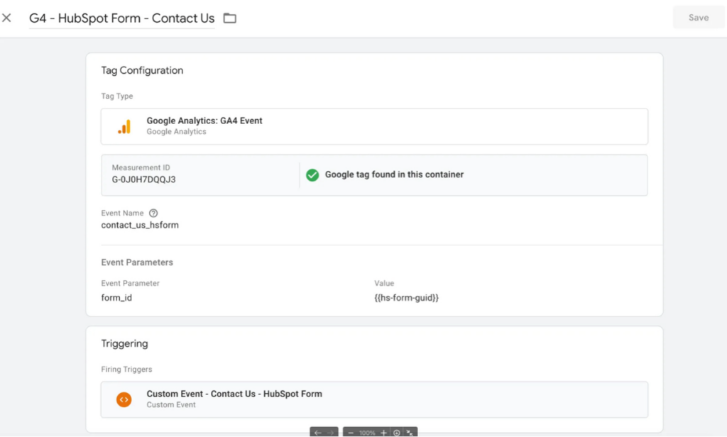Click the download icon in bottom toolbar

pos(397,432)
